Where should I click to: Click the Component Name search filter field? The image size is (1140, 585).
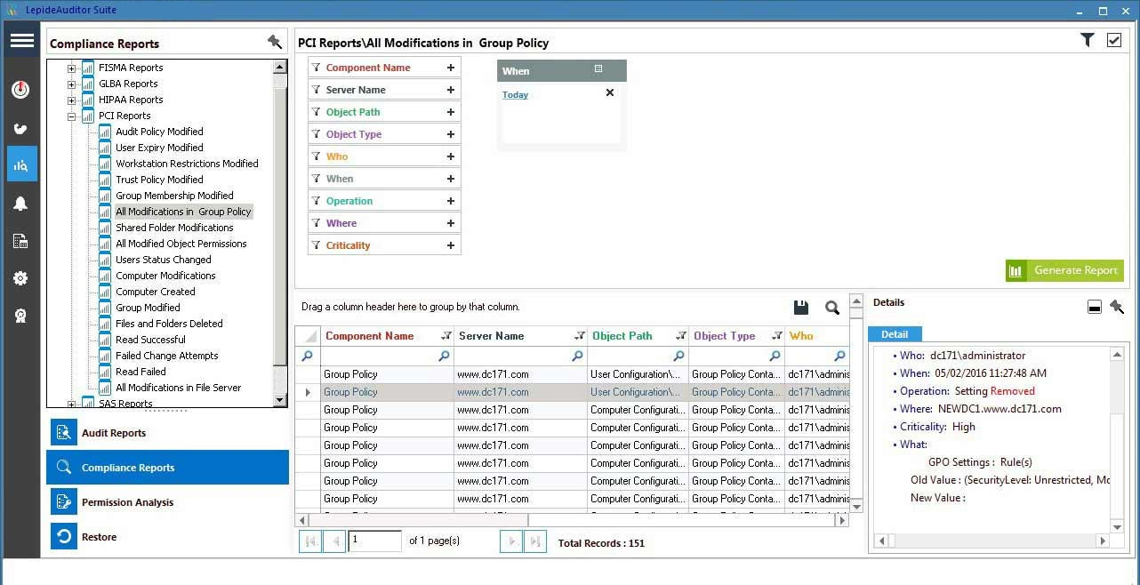click(x=388, y=356)
